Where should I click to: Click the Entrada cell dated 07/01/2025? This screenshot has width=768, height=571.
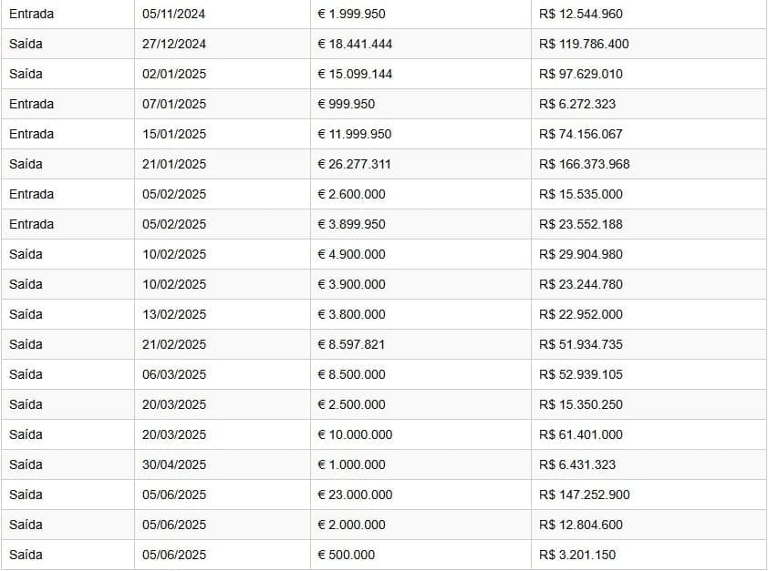(x=32, y=104)
